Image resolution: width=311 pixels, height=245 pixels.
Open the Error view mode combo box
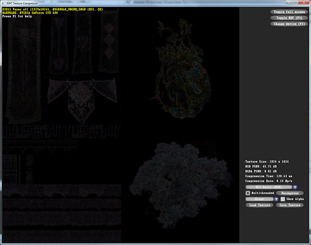click(260, 199)
